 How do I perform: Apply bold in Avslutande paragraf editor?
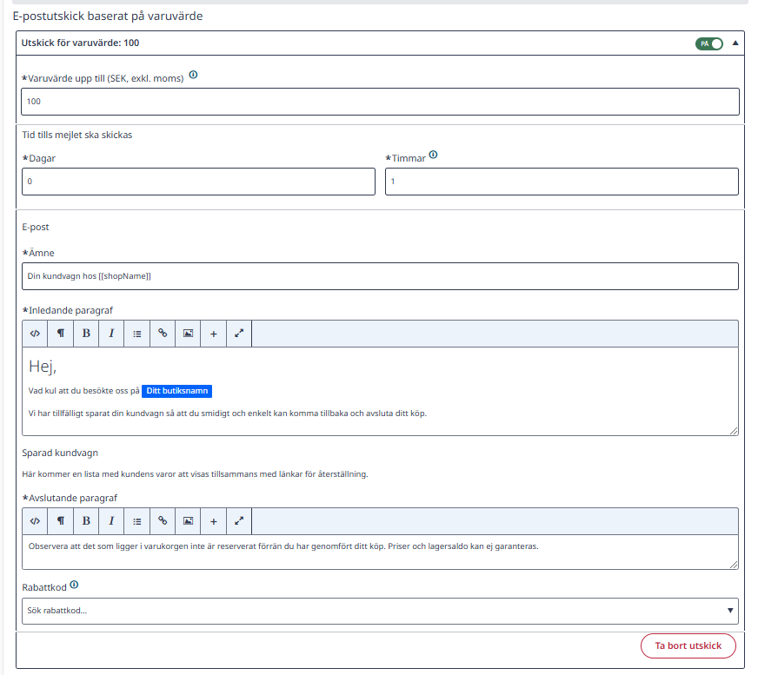(86, 521)
